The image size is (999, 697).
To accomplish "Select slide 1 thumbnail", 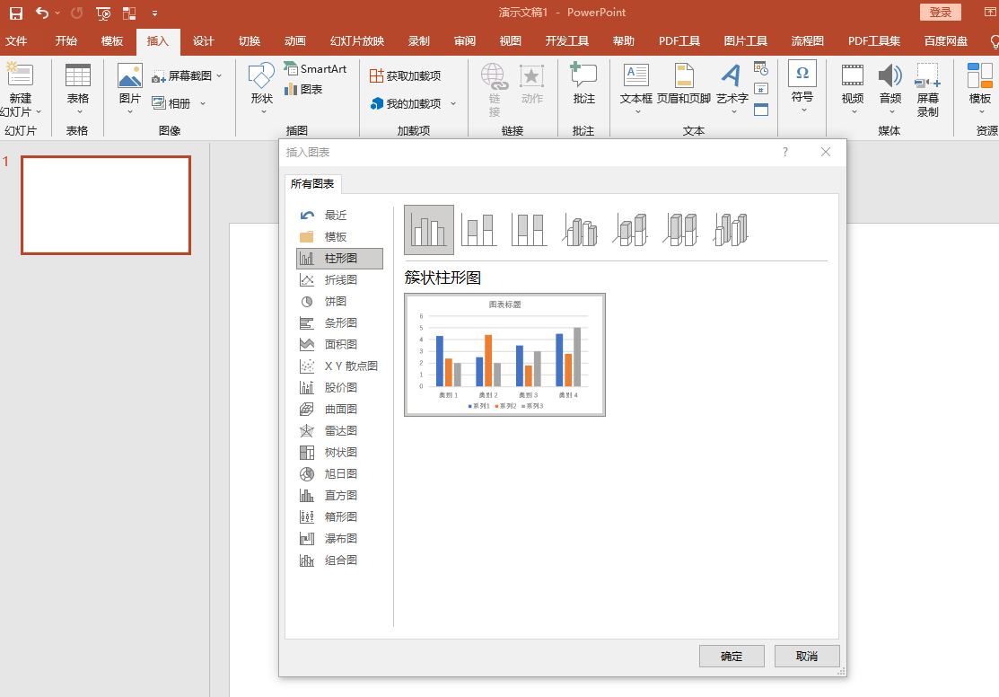I will pos(106,205).
